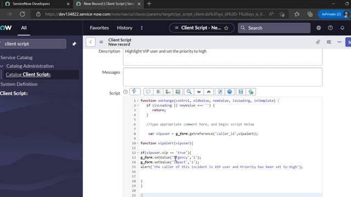Collapse Catalog Administration section

coord(2,66)
